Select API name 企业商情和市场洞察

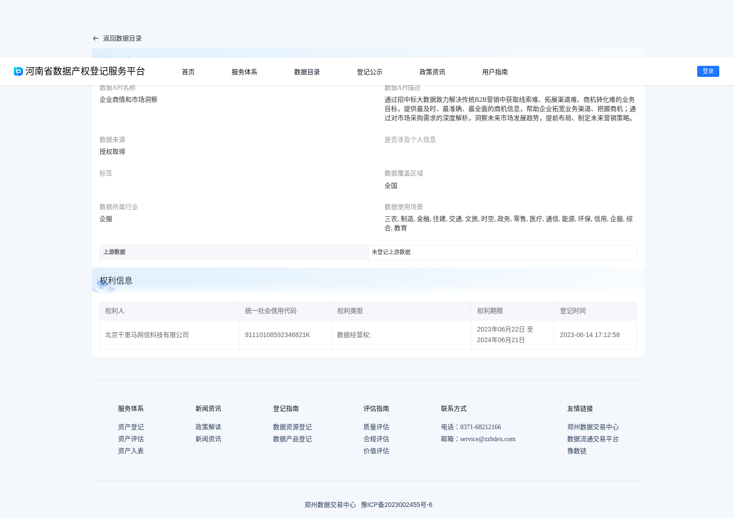tap(128, 100)
